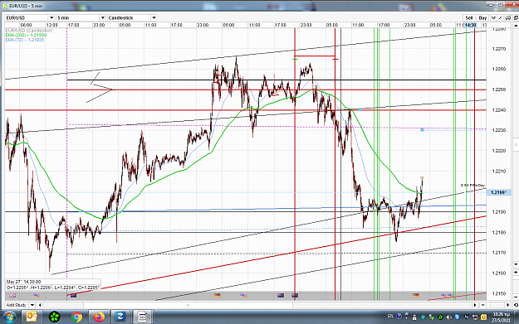Open the blue Z app on taskbar
Image resolution: width=519 pixels, height=324 pixels.
120,317
